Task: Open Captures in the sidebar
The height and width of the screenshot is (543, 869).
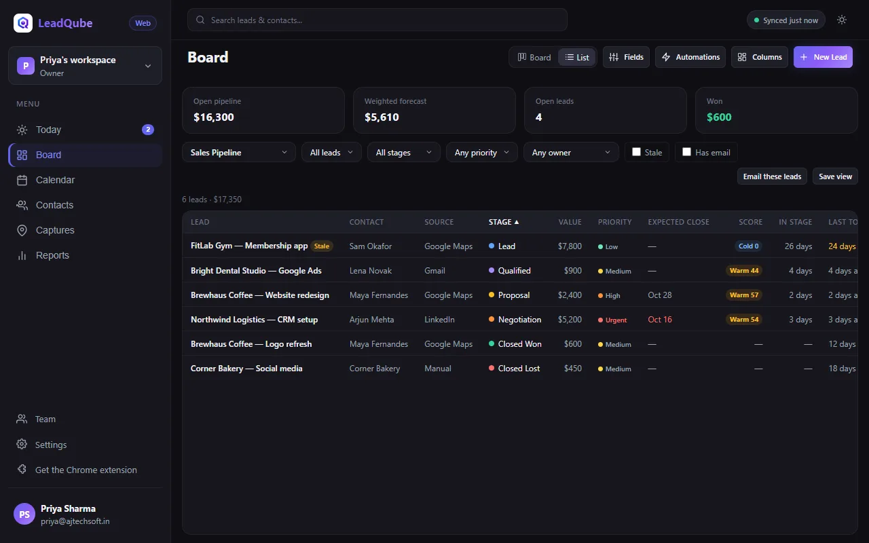Action: coord(85,230)
